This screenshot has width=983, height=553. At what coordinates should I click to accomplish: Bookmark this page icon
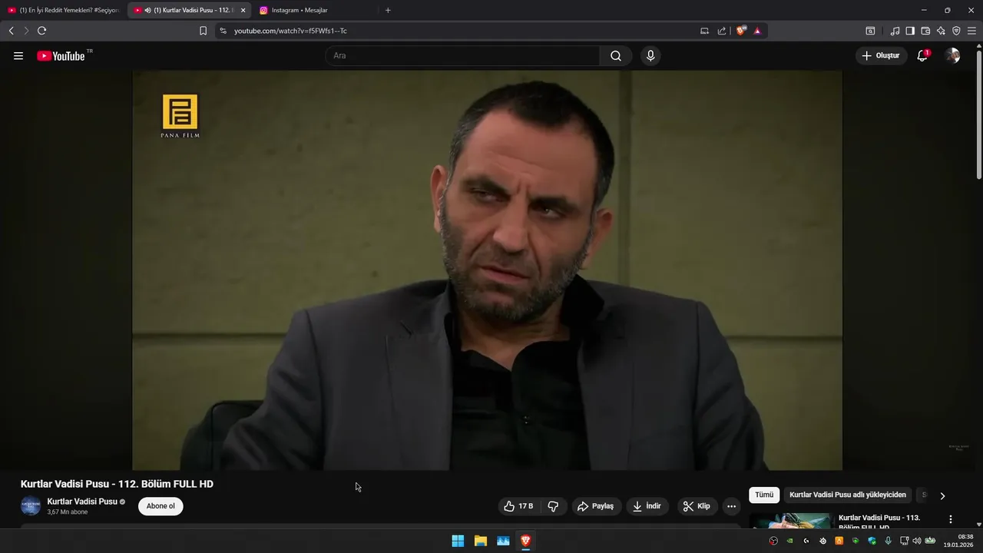pyautogui.click(x=203, y=31)
